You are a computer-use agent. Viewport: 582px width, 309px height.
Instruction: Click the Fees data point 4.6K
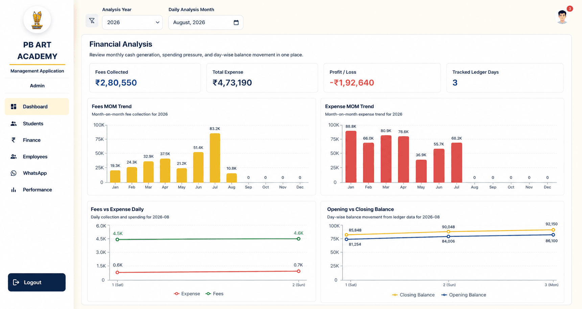pyautogui.click(x=299, y=239)
